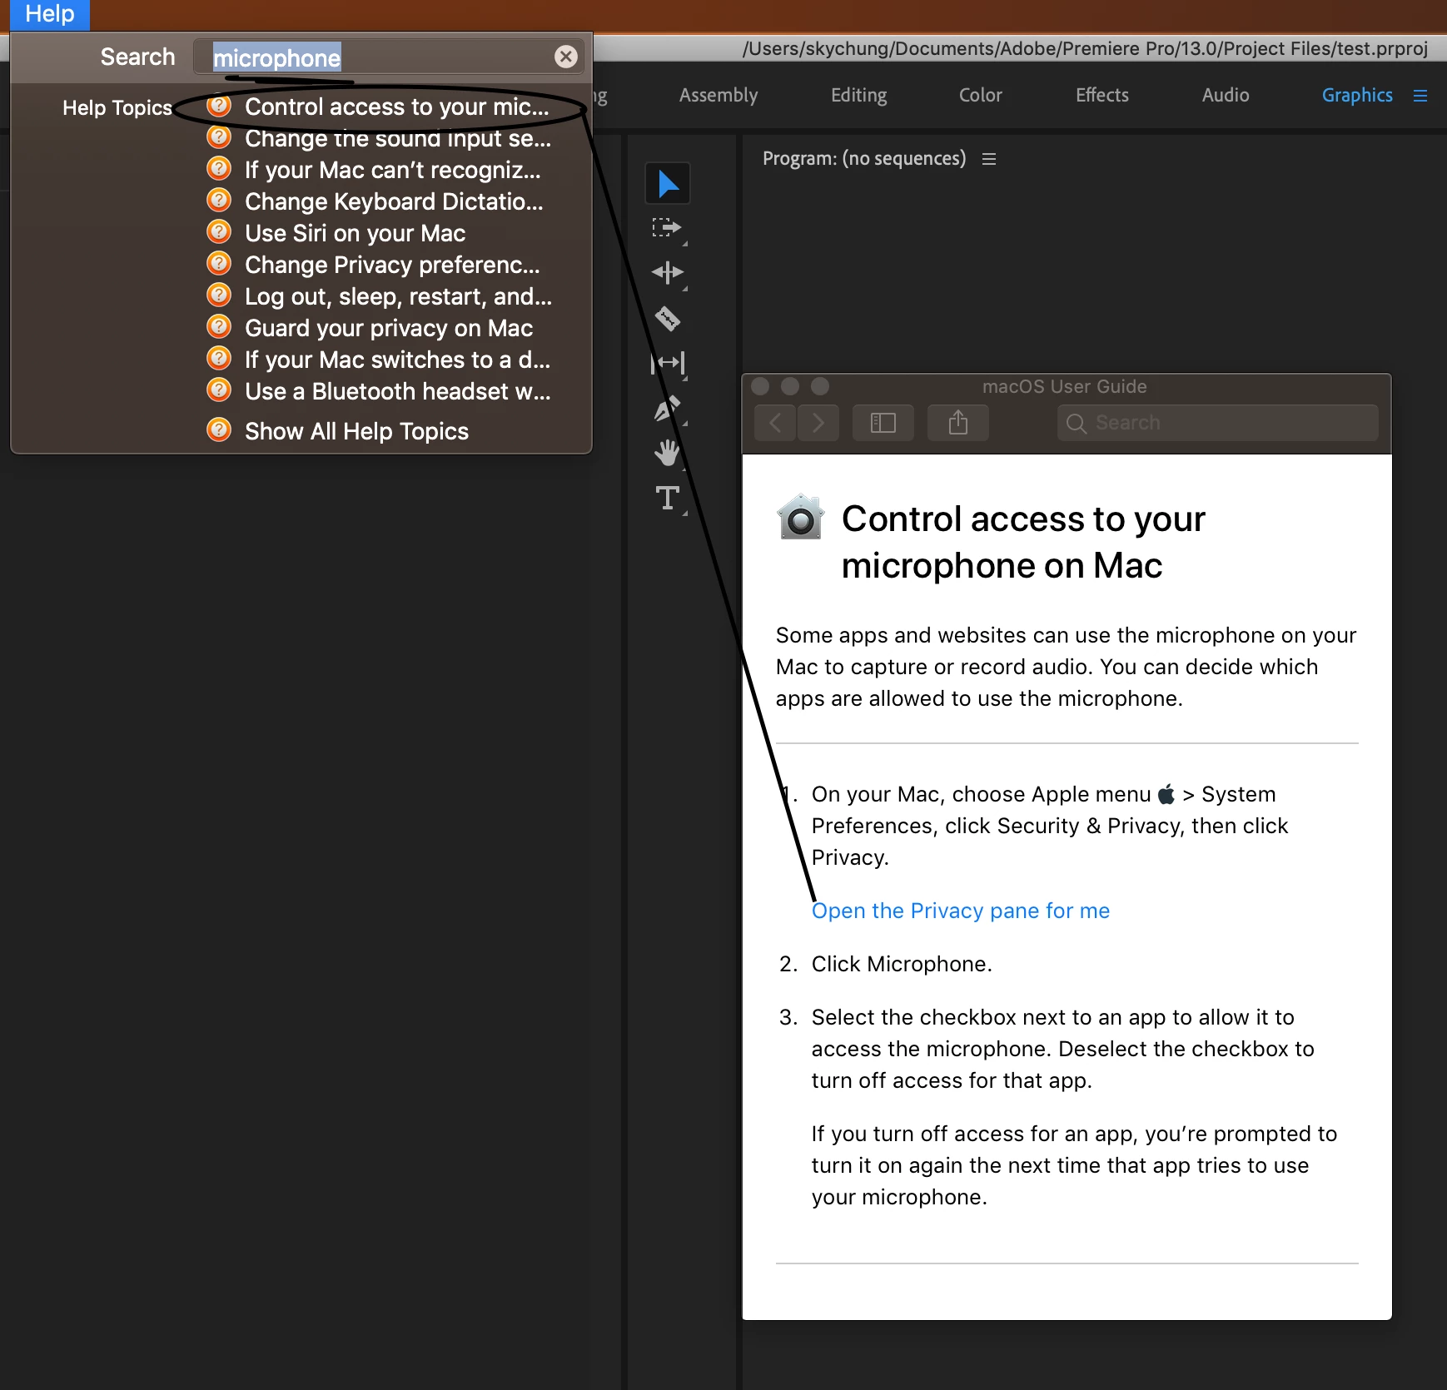Click the Help menu search field

[x=388, y=57]
